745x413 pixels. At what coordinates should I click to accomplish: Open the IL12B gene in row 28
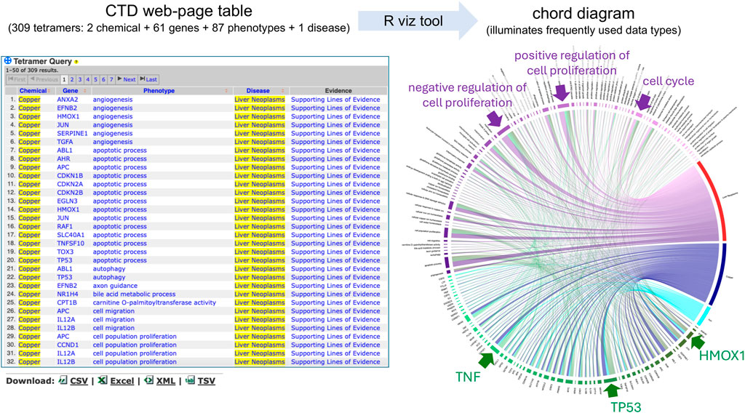66,328
